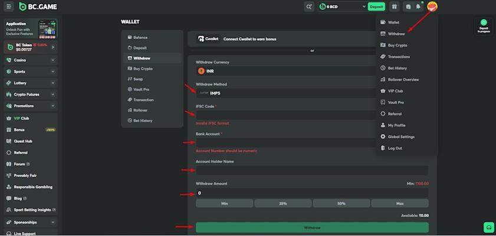496x236 pixels.
Task: Select Withdraw in wallet menu
Action: tap(152, 58)
